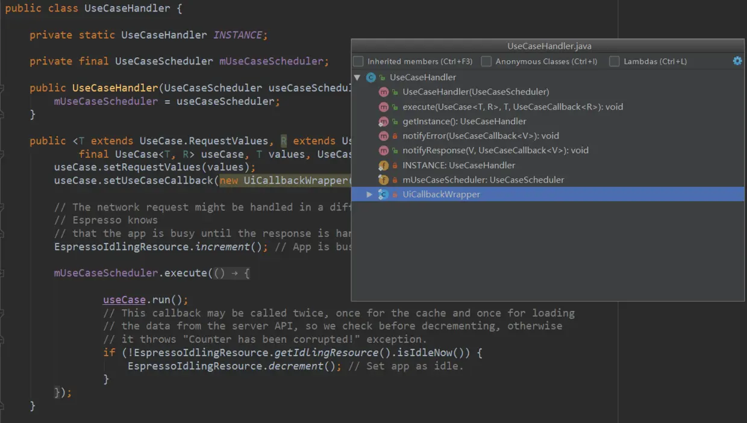Go to notifyResponse(V, UseCaseCallback<V>): void

[495, 150]
